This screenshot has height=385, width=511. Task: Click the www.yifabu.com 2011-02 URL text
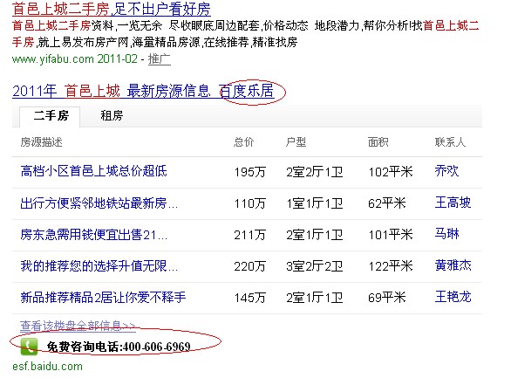coord(75,59)
